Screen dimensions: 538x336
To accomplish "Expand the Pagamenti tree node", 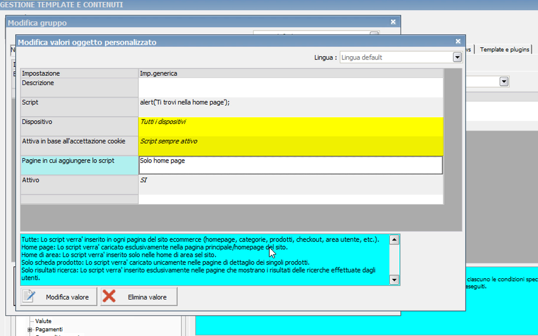I will pyautogui.click(x=29, y=329).
